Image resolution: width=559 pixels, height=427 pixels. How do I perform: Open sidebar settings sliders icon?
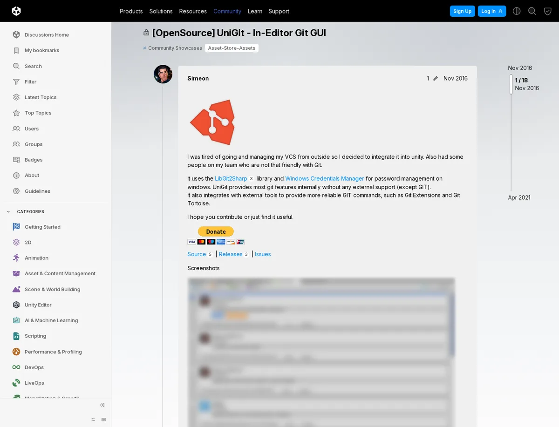click(x=93, y=420)
